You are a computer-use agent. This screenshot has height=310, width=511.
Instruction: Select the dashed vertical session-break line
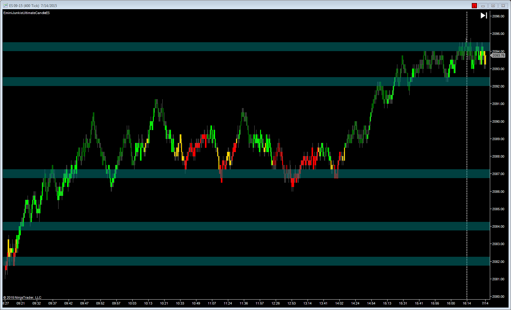coord(467,155)
